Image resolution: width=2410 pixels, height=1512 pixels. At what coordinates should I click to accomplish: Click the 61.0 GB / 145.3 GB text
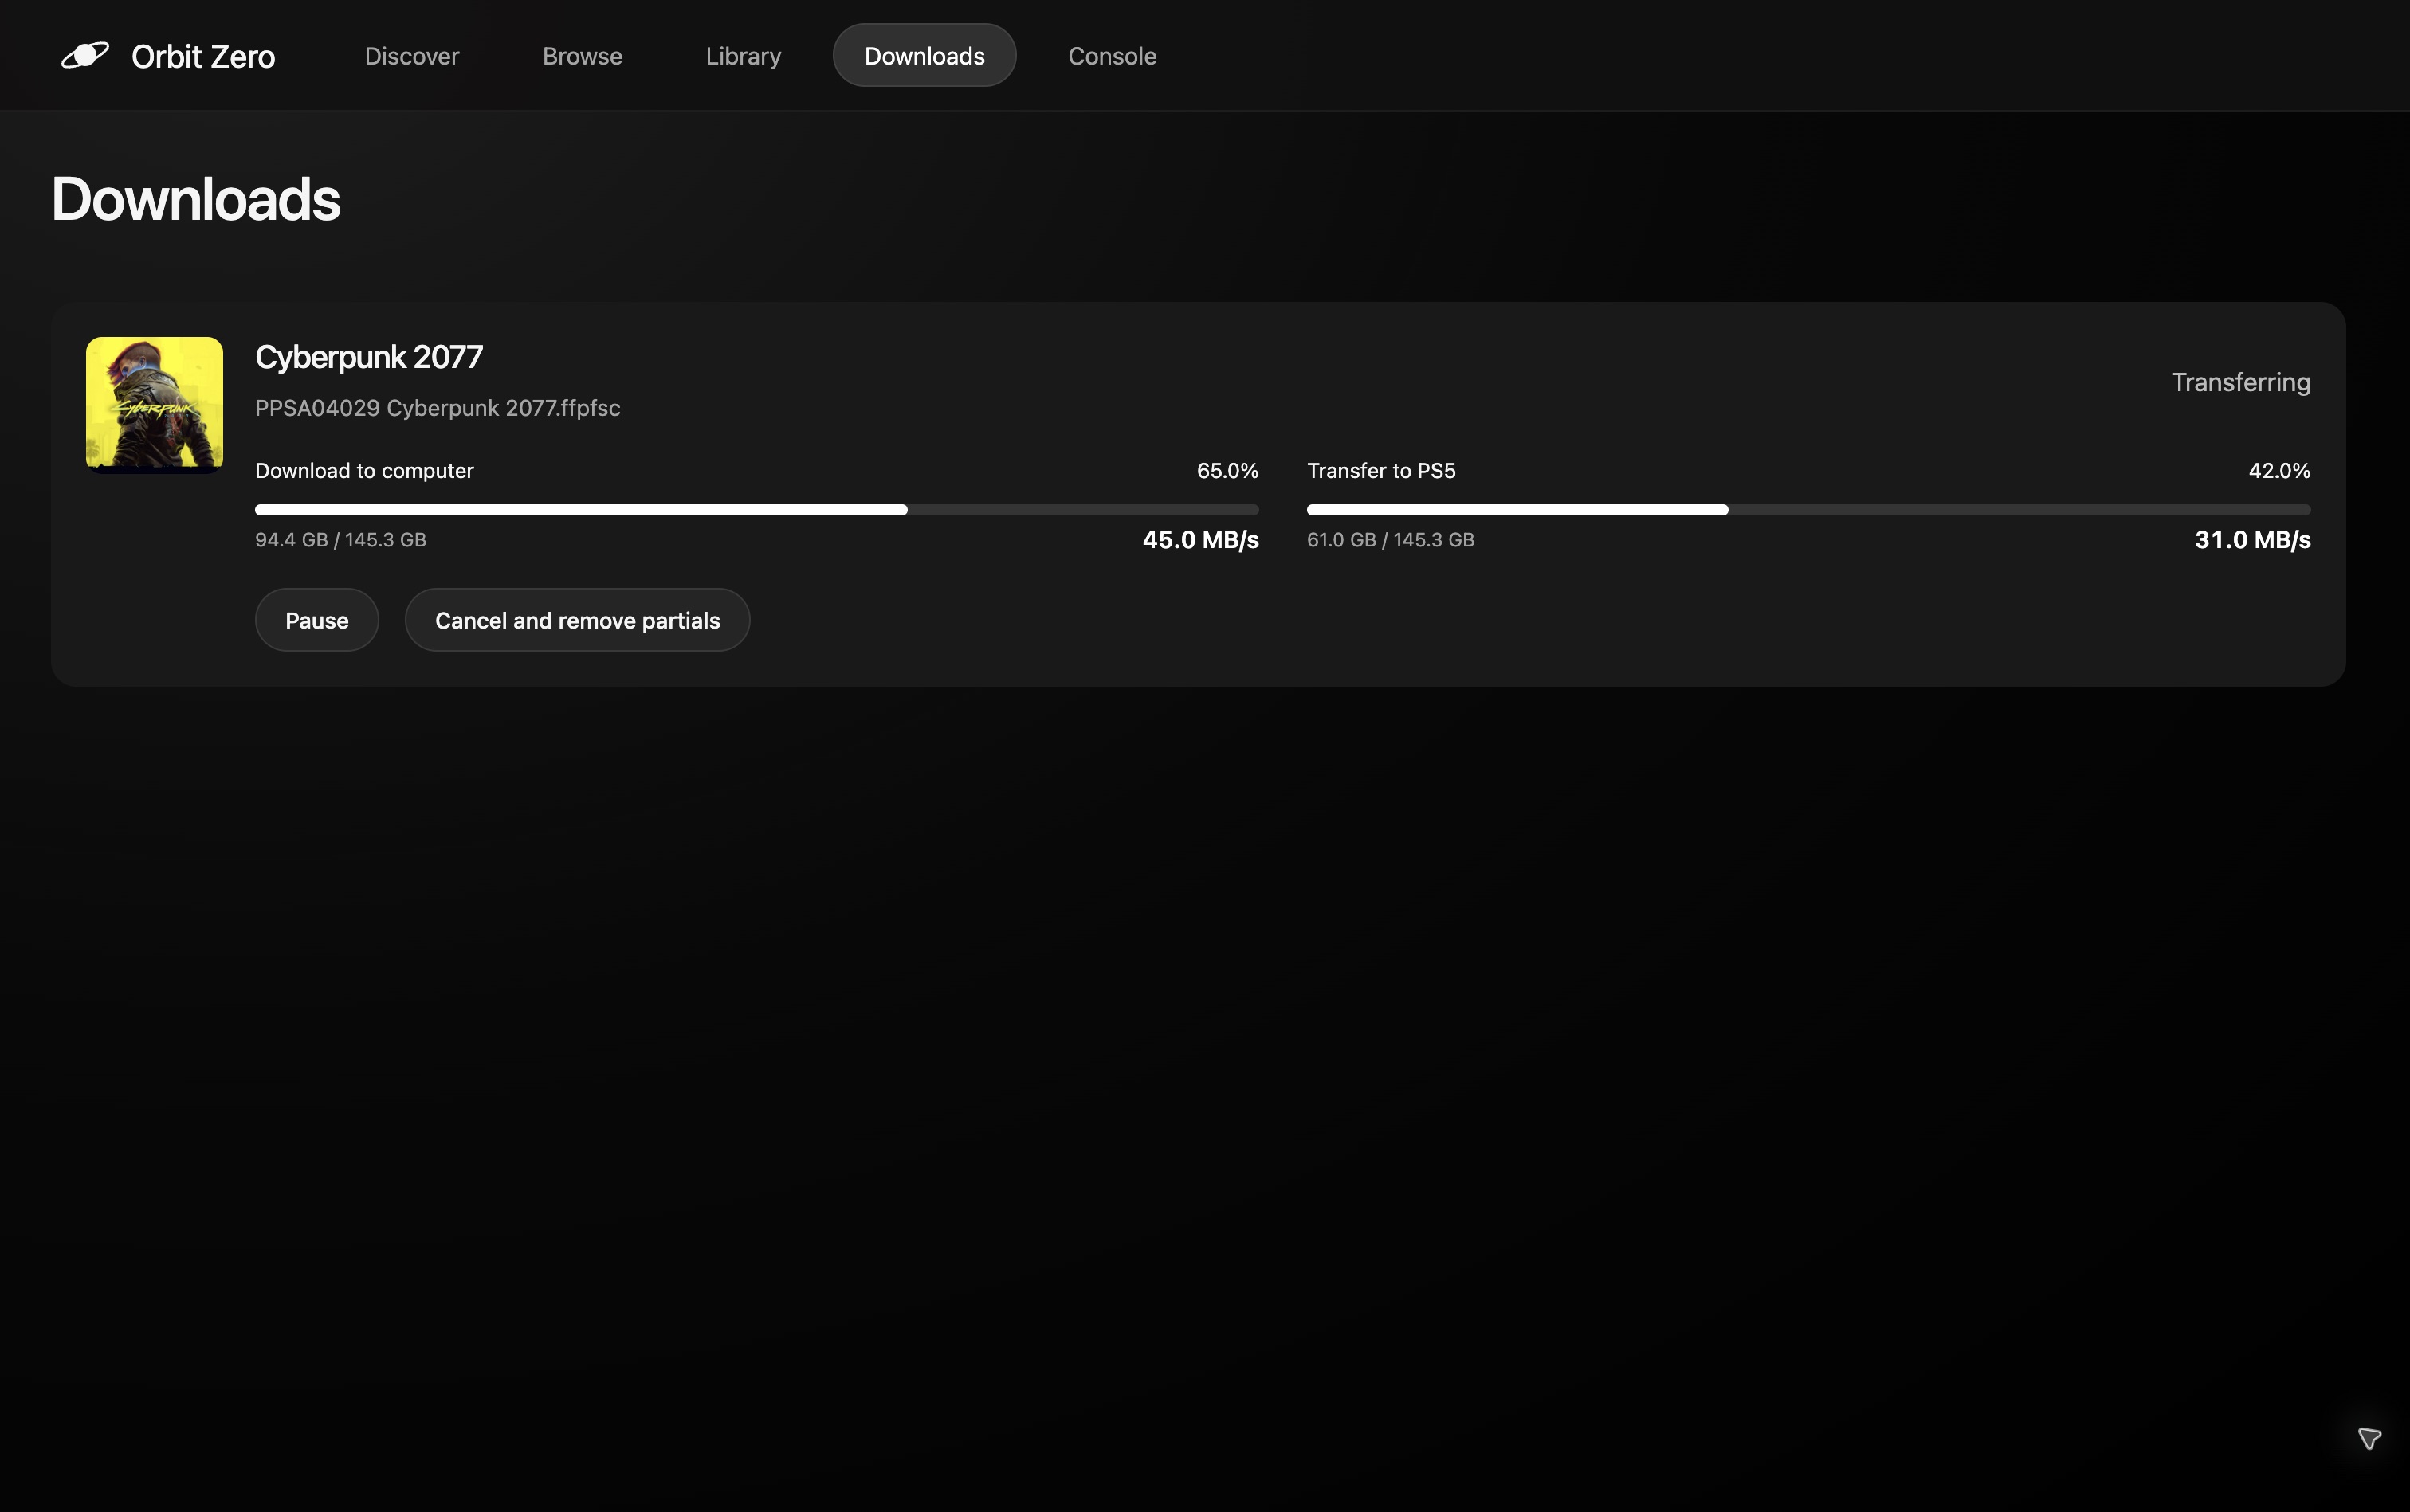point(1391,540)
